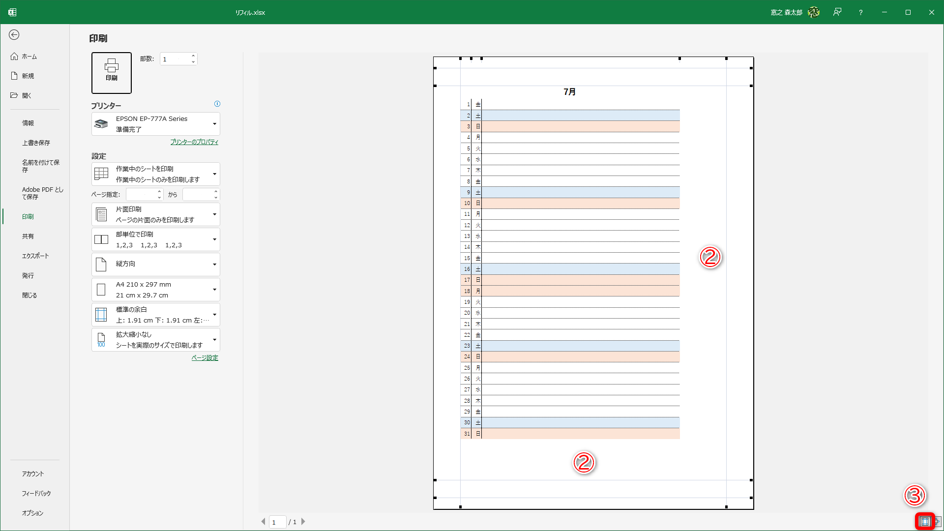
Task: Click the ページ設定 link
Action: pyautogui.click(x=205, y=358)
